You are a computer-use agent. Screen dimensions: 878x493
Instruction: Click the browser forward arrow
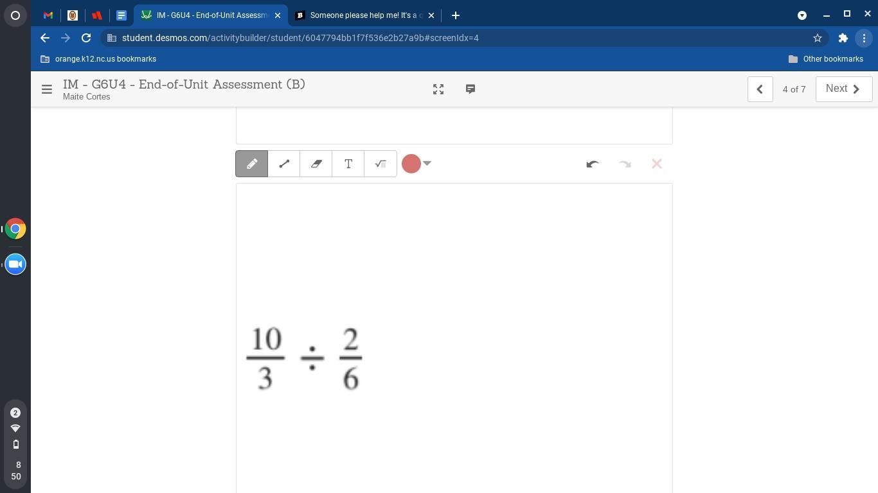(x=66, y=38)
